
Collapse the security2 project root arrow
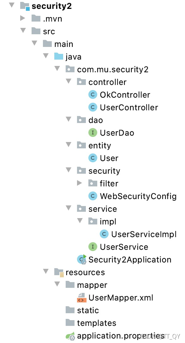tap(12, 5)
